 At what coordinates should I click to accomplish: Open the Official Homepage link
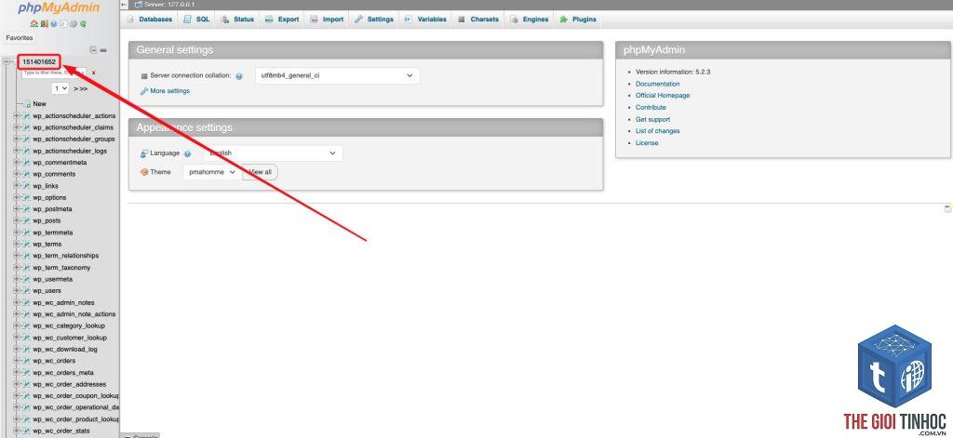point(663,96)
